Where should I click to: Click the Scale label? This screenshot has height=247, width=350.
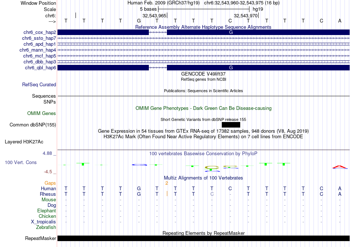pos(50,9)
